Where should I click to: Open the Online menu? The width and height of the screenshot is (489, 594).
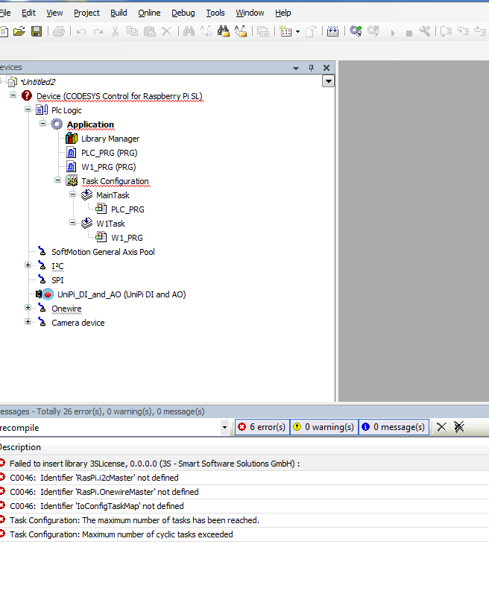click(149, 13)
